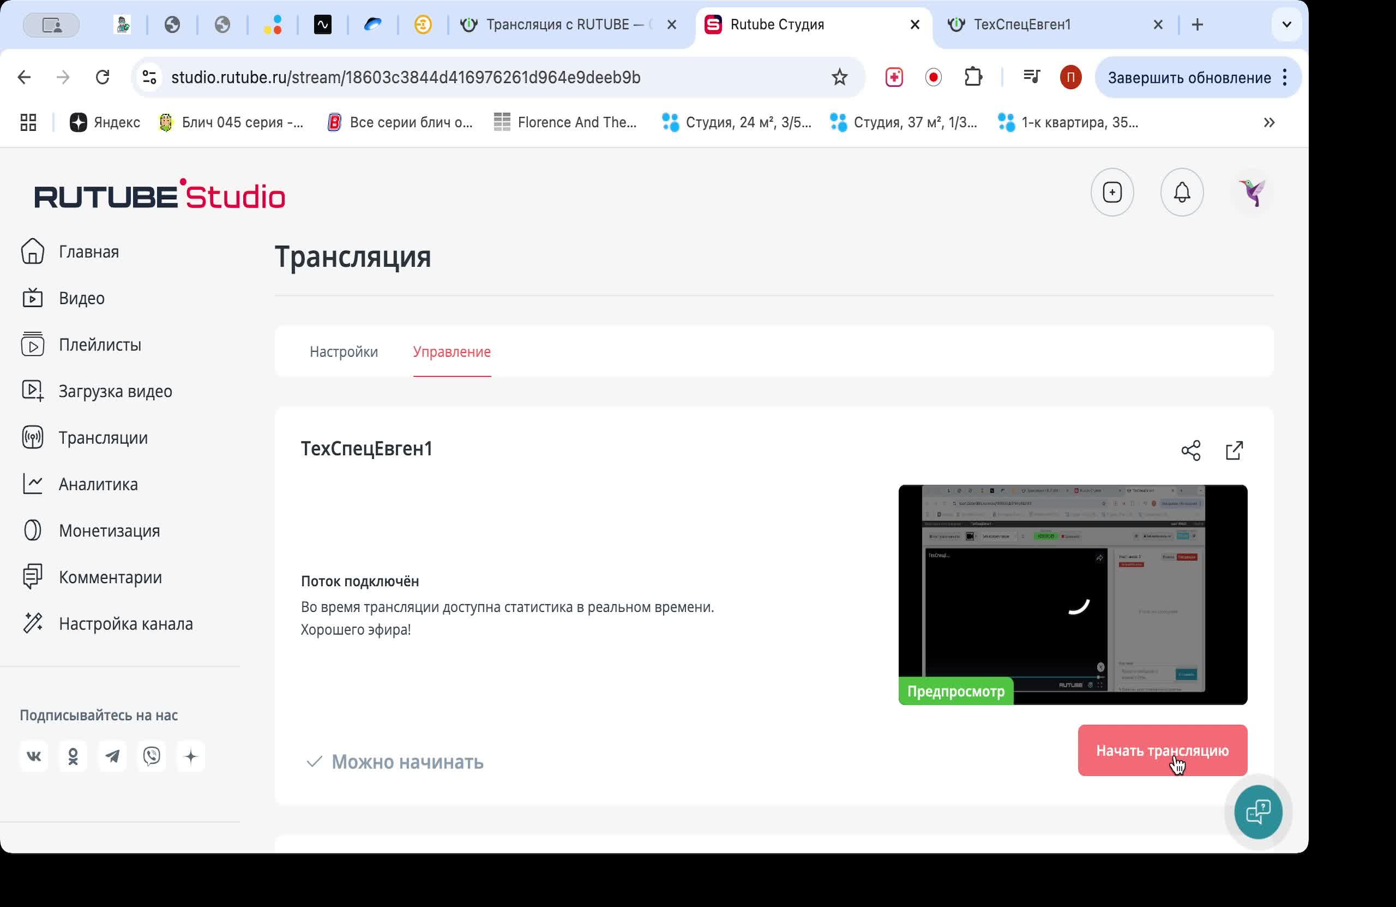Screen dimensions: 1396x907
Task: Click the Поток подключён heading
Action: [359, 581]
